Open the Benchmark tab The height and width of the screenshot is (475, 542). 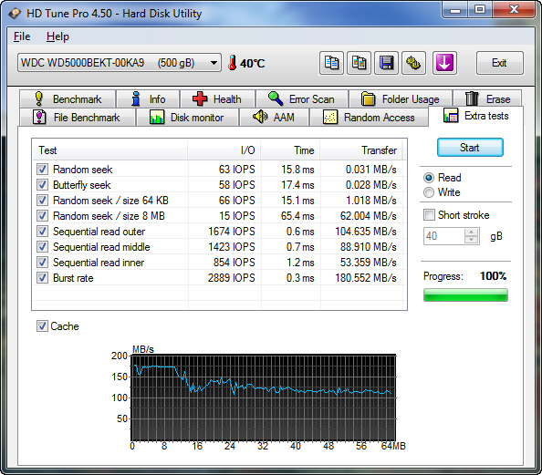[x=68, y=99]
